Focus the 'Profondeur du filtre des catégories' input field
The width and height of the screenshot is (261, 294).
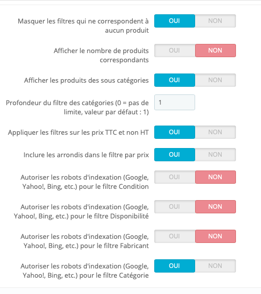click(175, 103)
